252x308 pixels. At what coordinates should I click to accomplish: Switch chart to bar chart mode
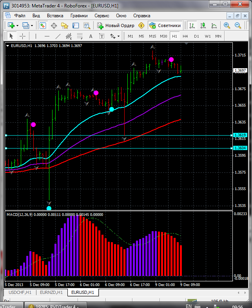[192, 25]
